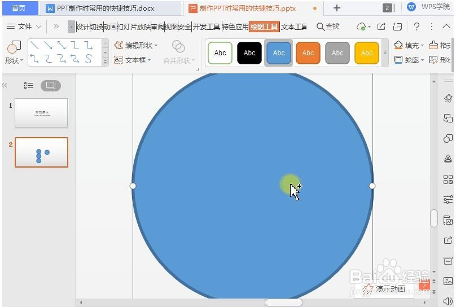
Task: Select slide 1 thumbnail
Action: 41,113
